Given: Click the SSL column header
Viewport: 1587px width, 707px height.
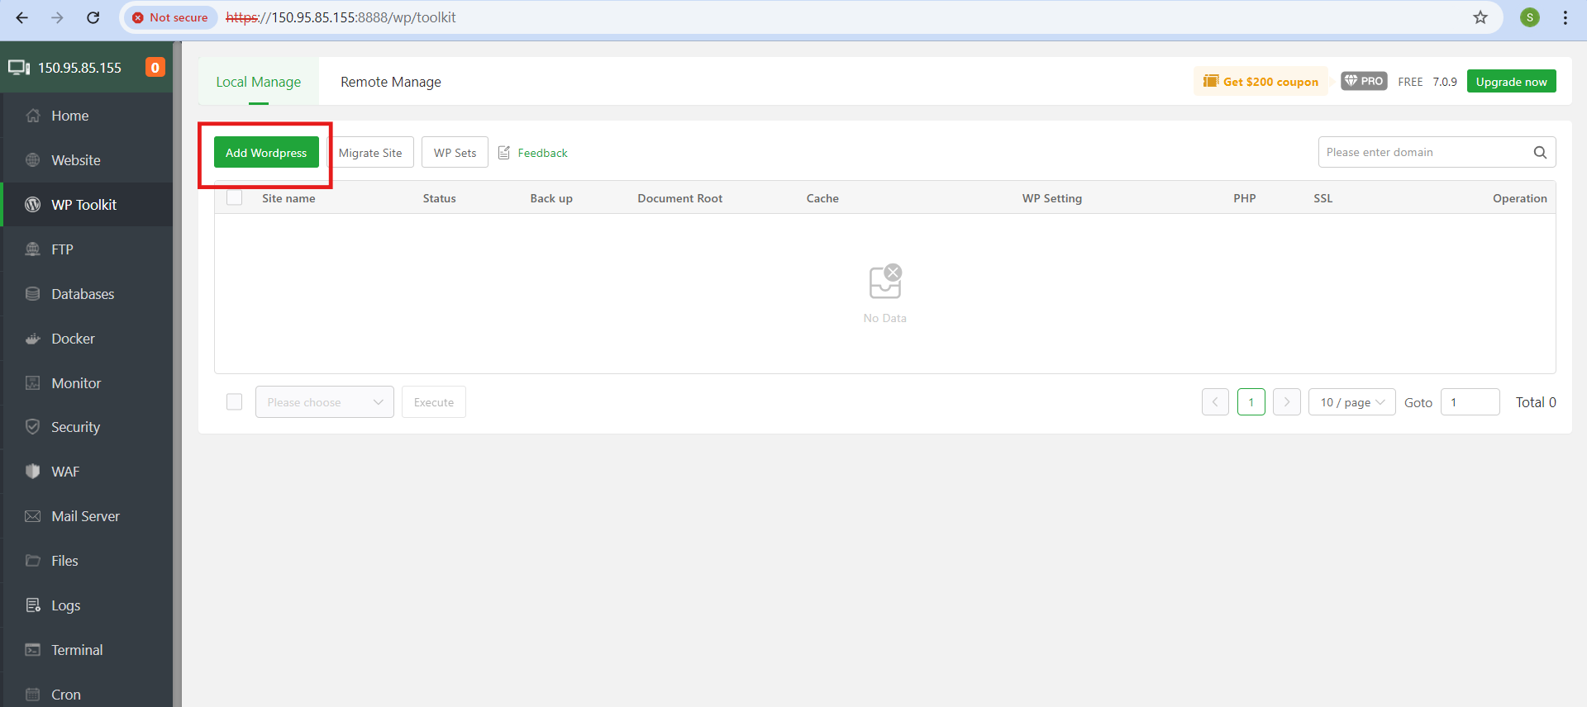Looking at the screenshot, I should point(1322,198).
